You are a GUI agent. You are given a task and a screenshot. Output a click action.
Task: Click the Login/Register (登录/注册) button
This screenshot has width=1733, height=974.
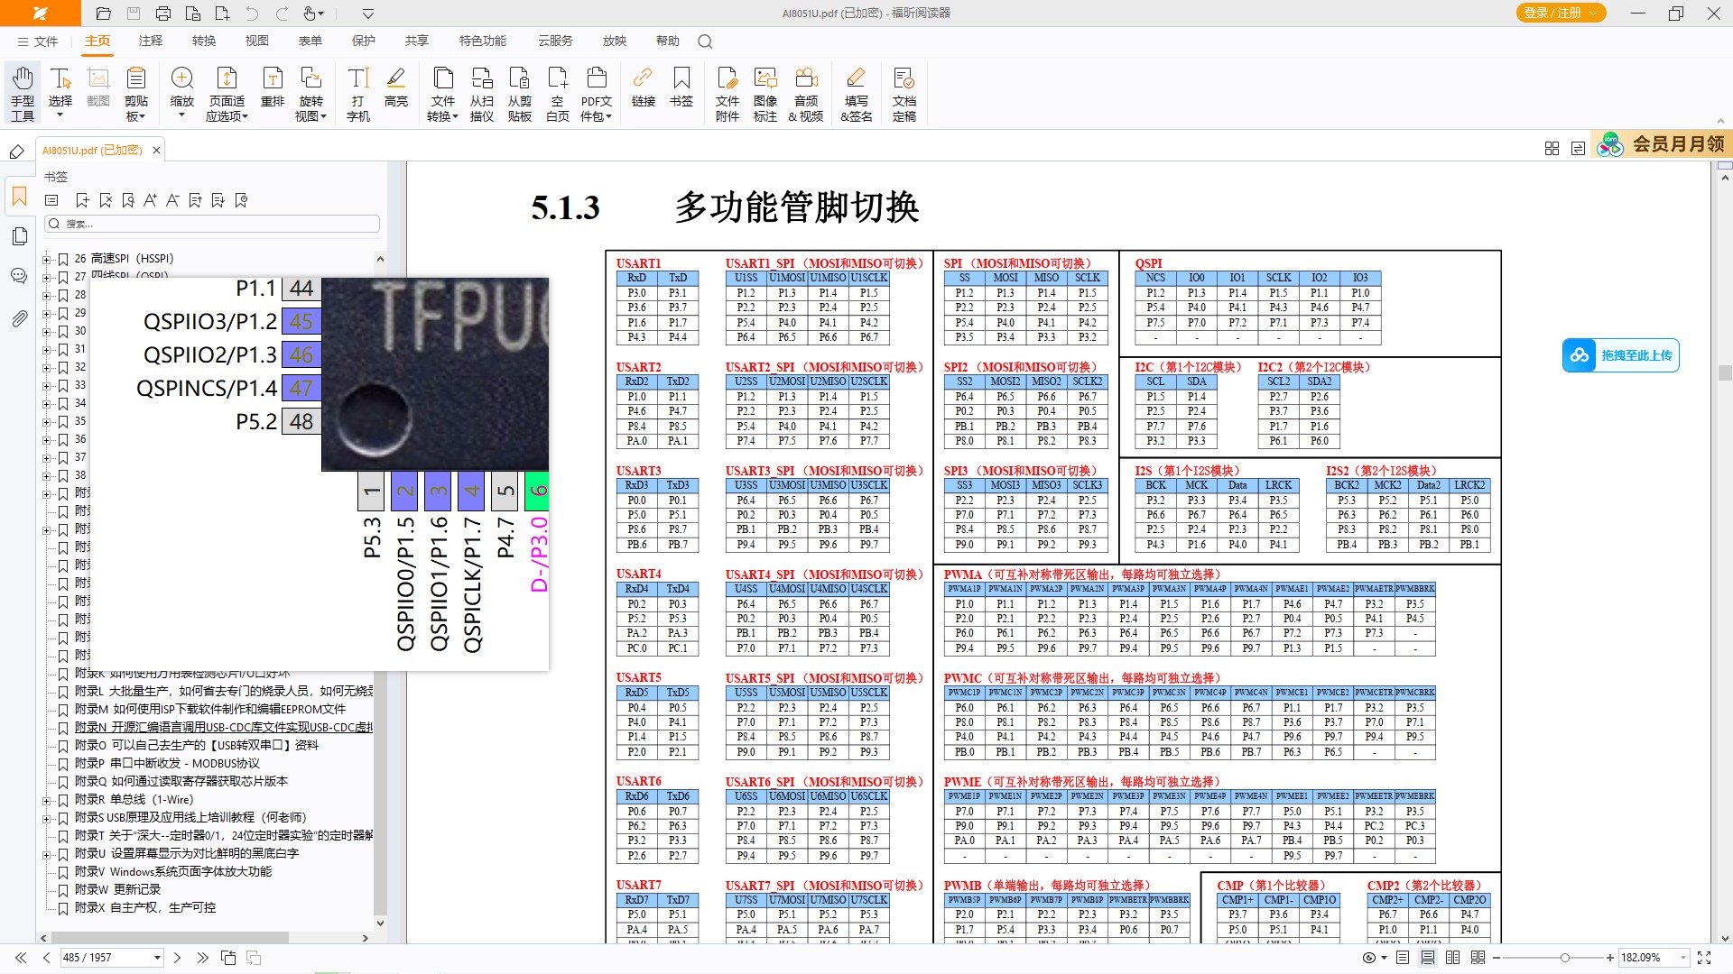coord(1560,13)
